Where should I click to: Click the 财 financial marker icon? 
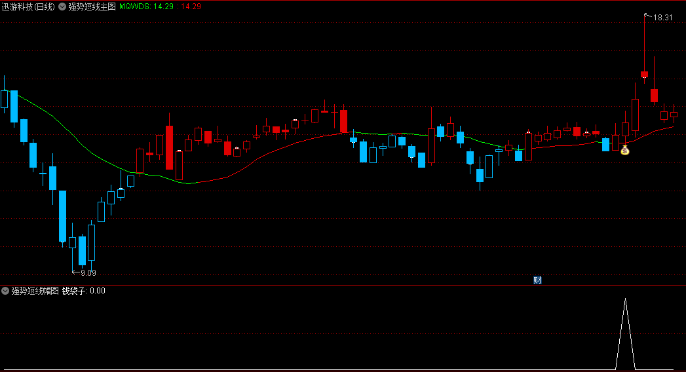537,280
